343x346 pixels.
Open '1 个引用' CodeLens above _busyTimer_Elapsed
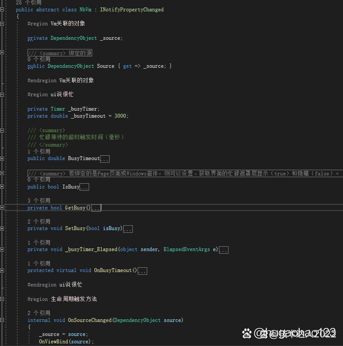pos(39,242)
